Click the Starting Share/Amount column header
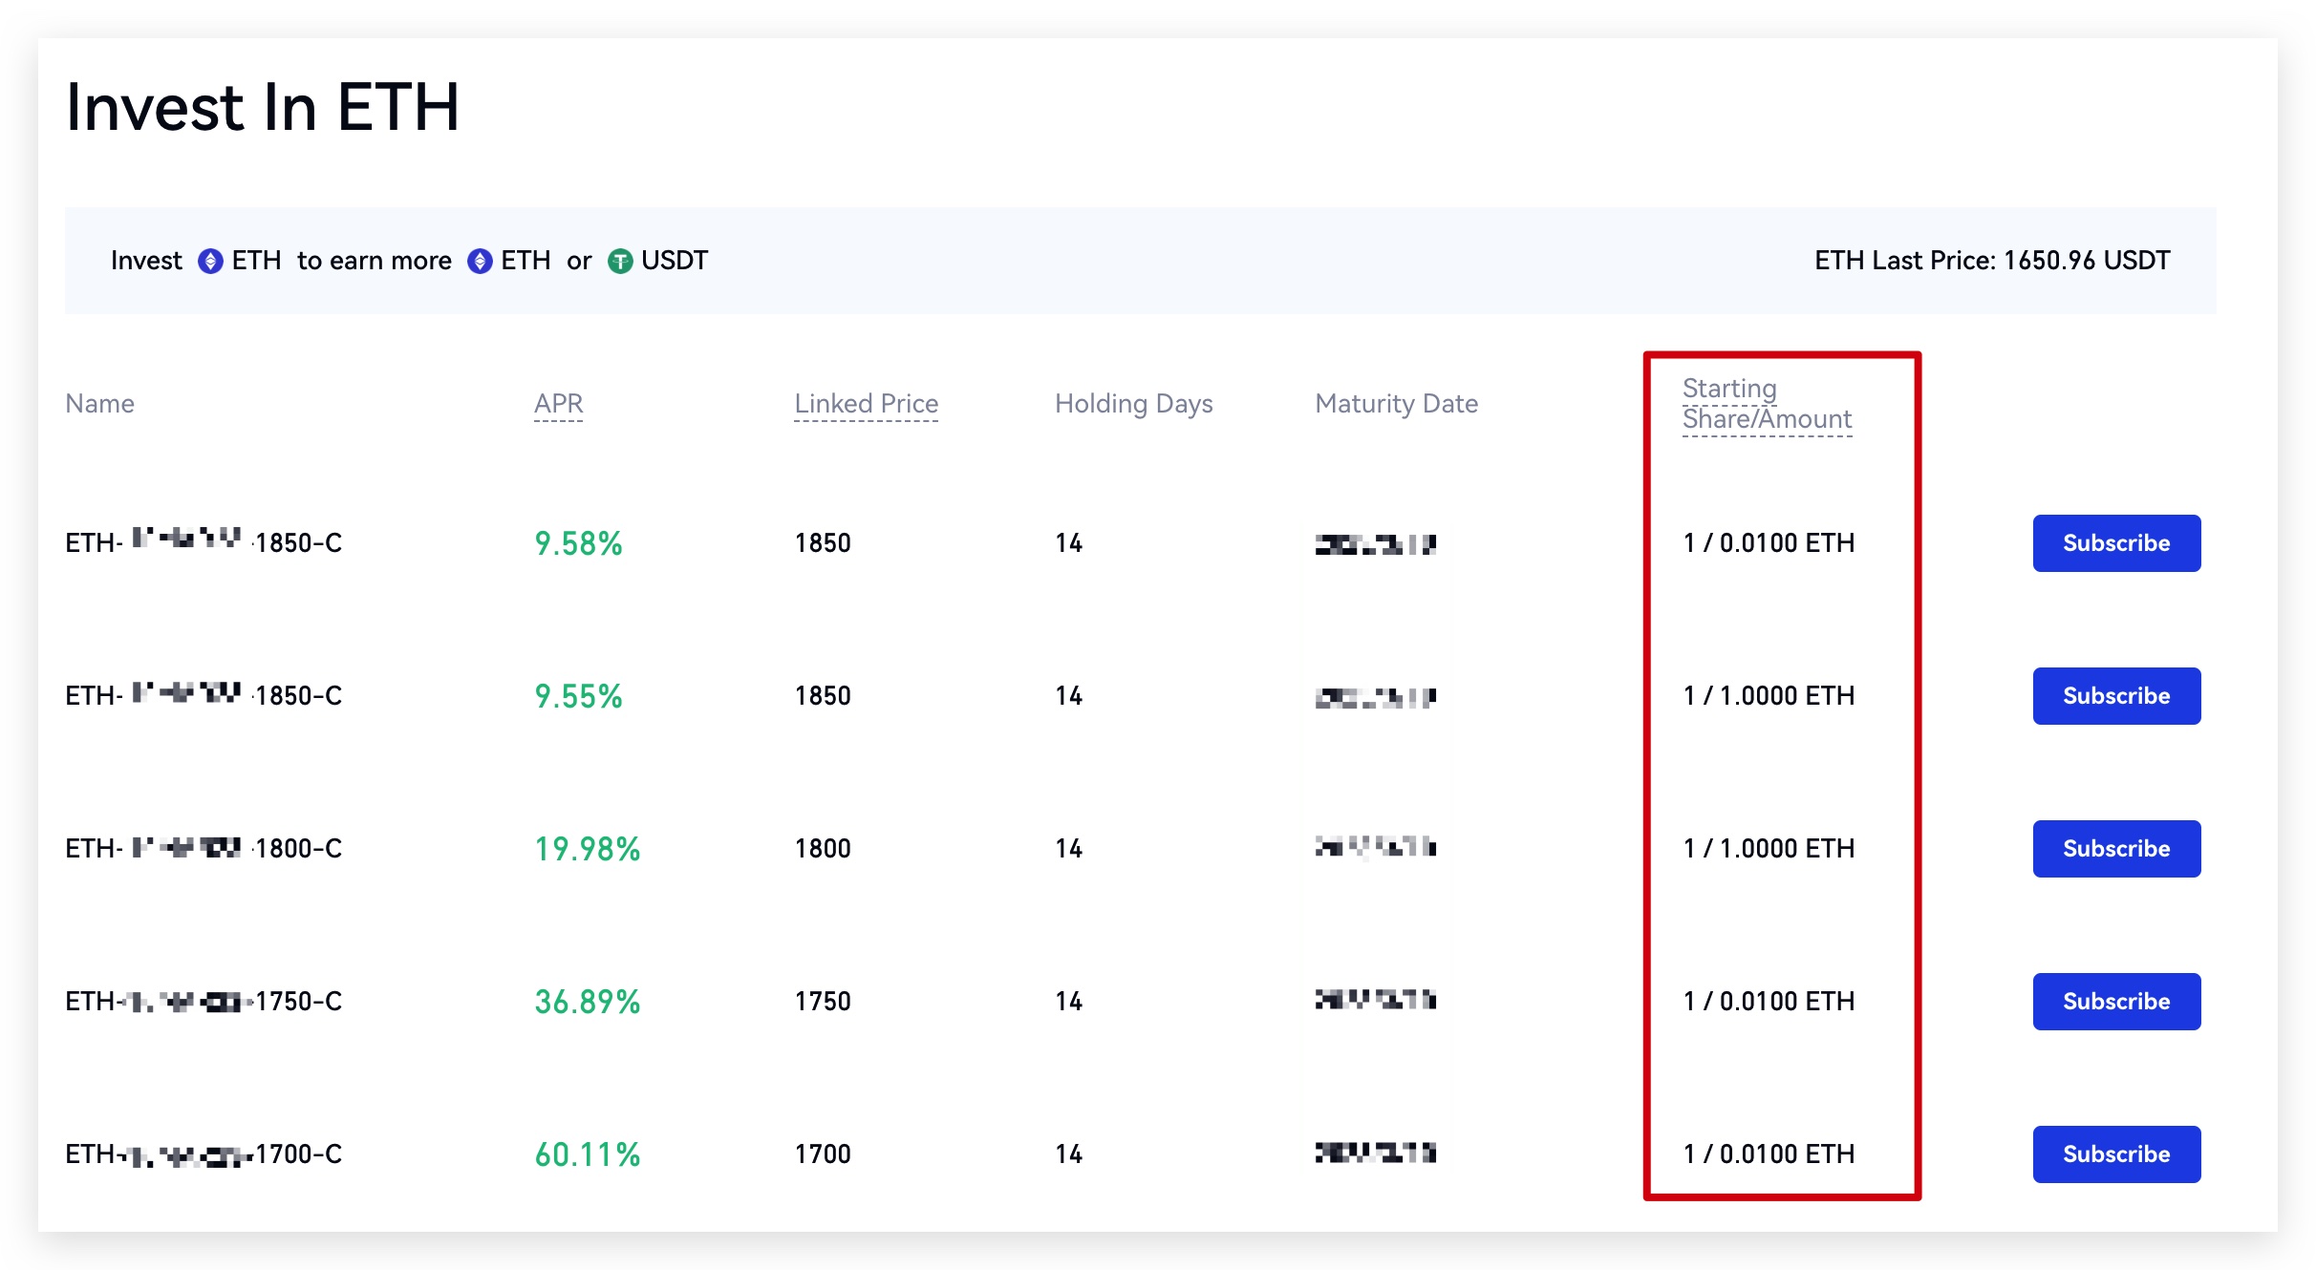The height and width of the screenshot is (1270, 2316). (x=1766, y=404)
